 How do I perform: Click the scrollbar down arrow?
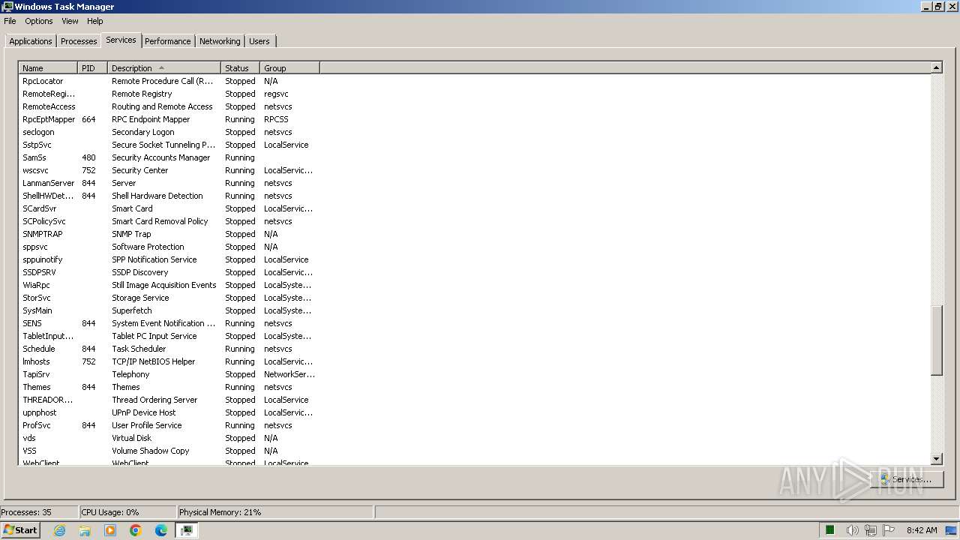click(936, 459)
